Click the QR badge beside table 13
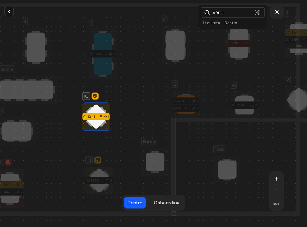The width and height of the screenshot is (307, 227). [x=98, y=160]
